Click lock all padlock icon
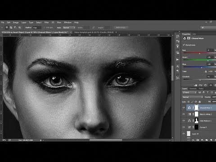The image size is (216, 162). [x=200, y=102]
